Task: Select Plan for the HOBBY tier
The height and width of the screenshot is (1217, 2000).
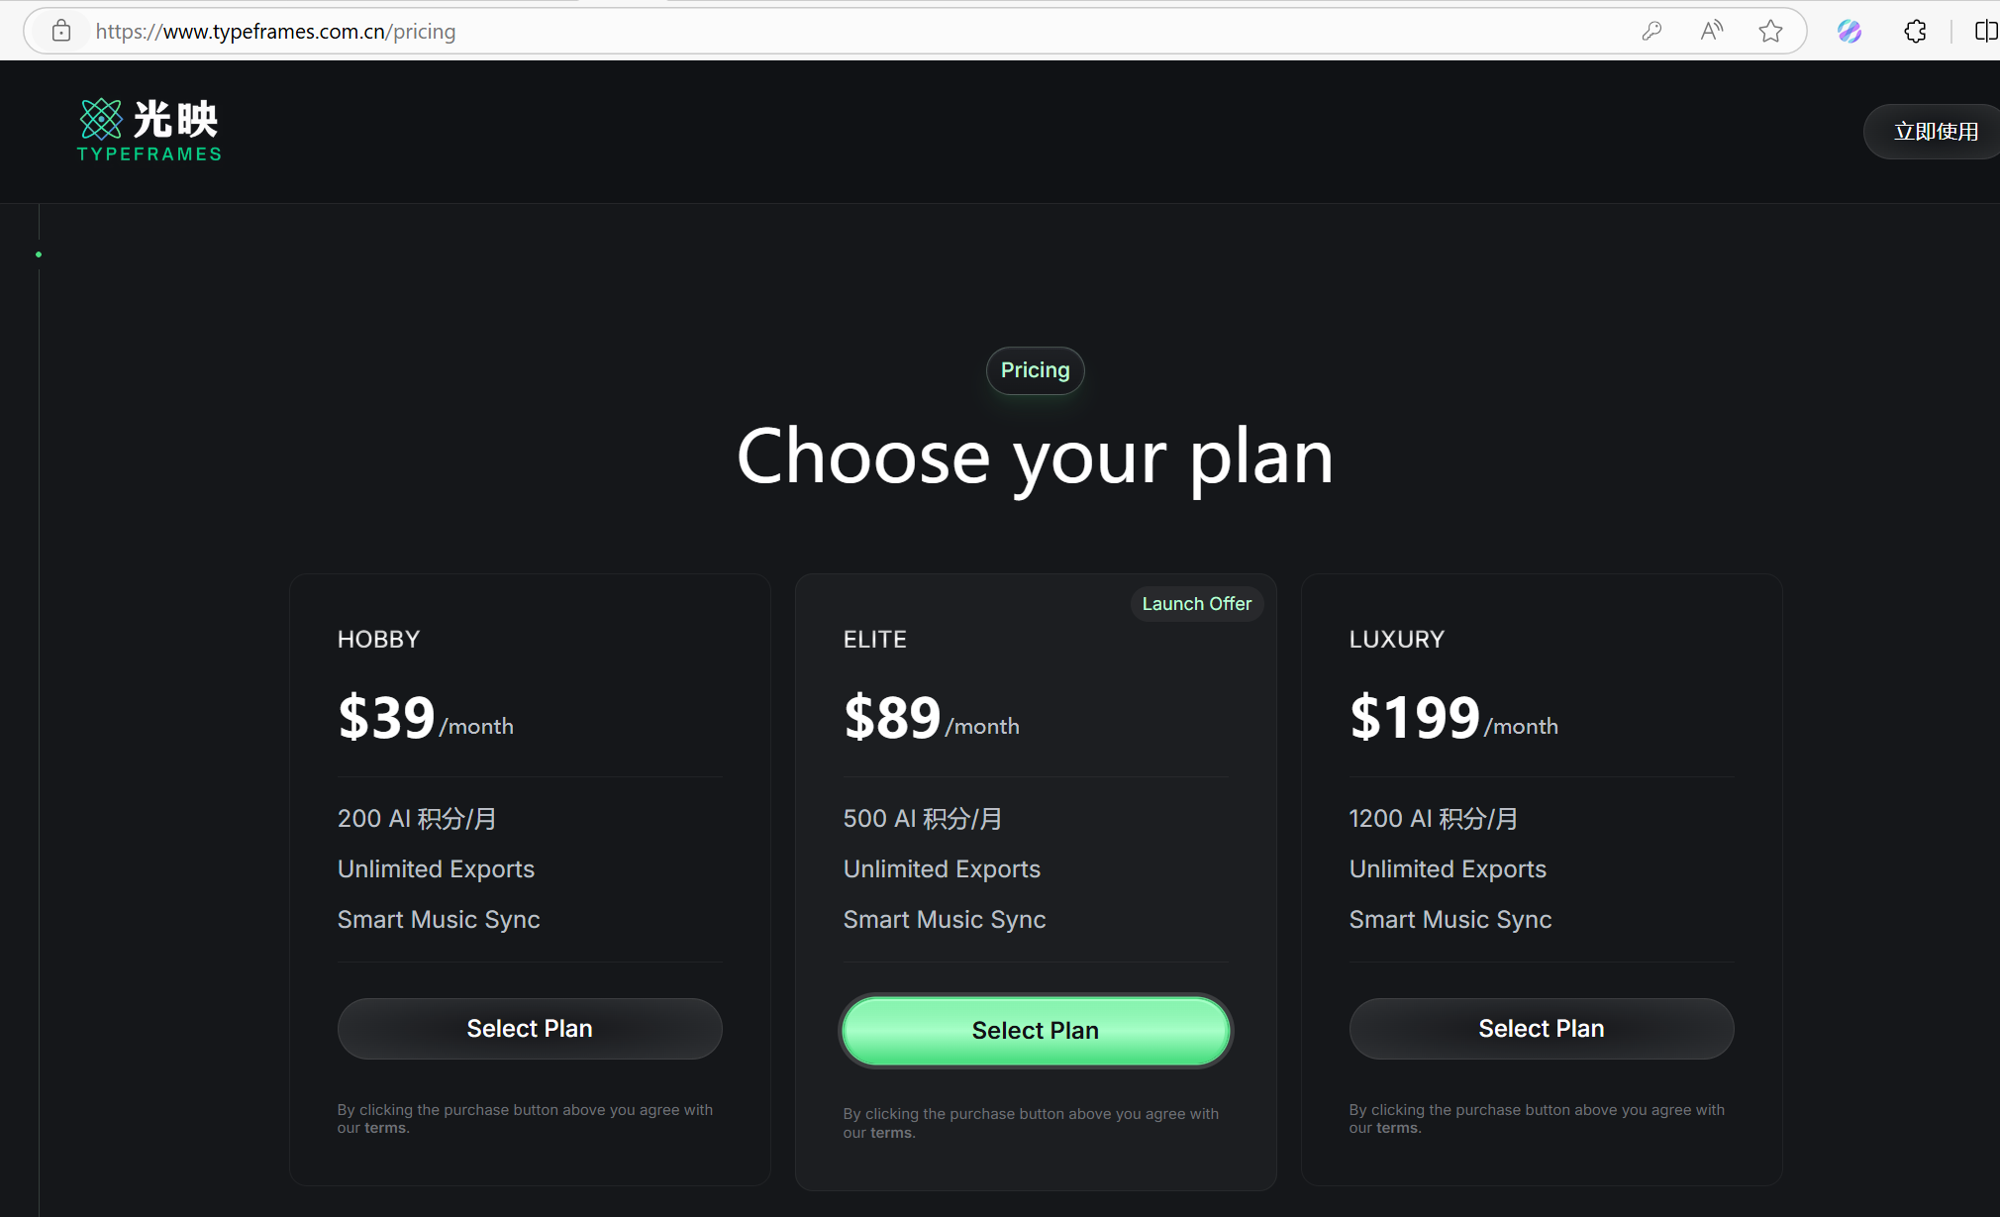Action: 530,1029
